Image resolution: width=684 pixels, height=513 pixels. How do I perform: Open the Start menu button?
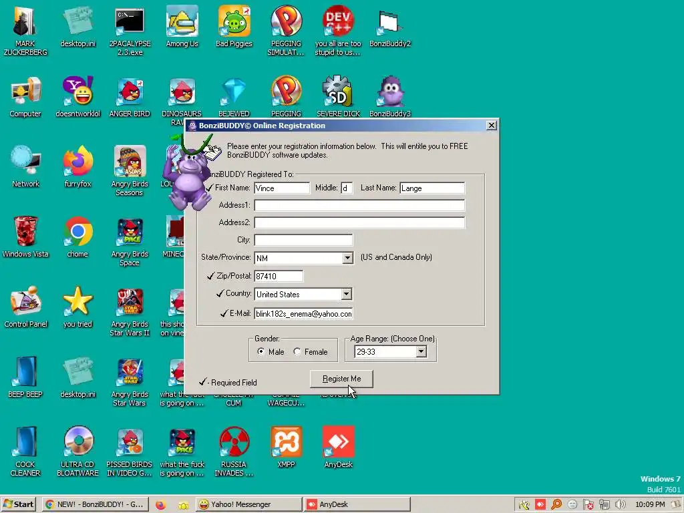tap(18, 504)
